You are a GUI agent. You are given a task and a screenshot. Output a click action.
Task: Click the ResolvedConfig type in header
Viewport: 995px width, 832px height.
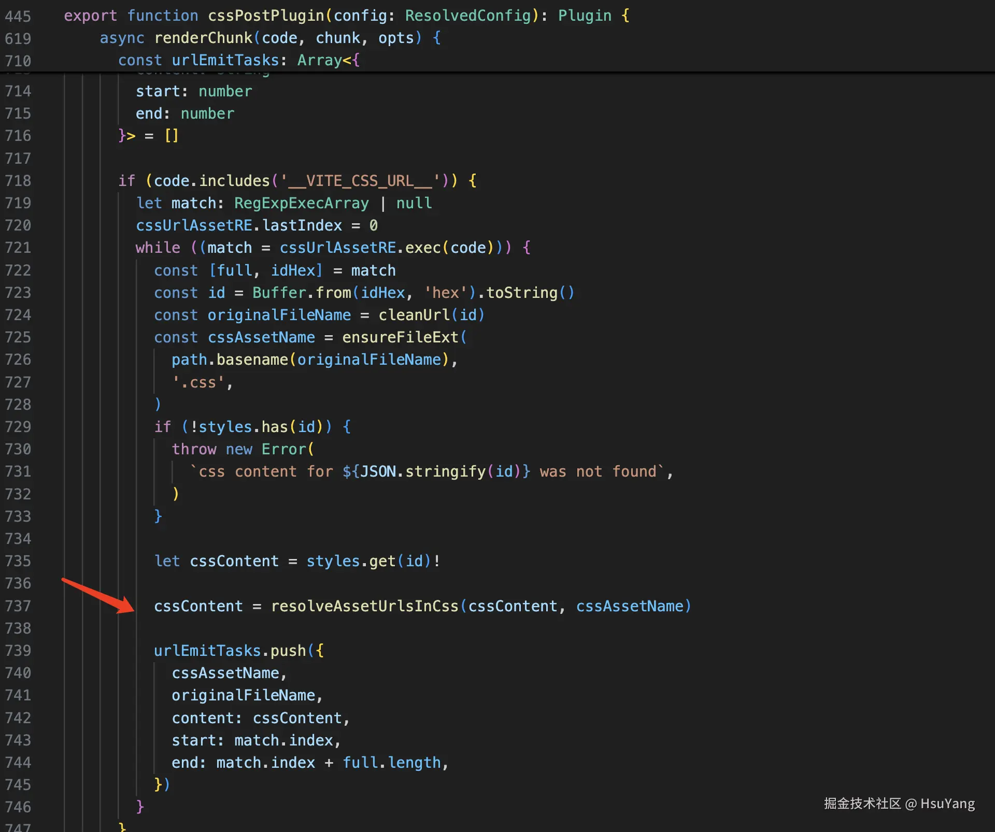(x=468, y=16)
